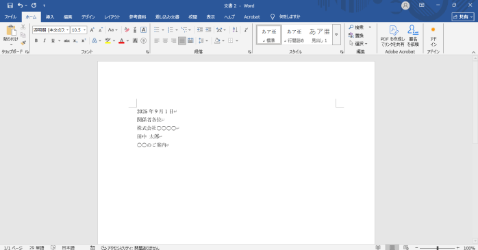Select the 標準 style
The height and width of the screenshot is (250, 478).
[268, 35]
